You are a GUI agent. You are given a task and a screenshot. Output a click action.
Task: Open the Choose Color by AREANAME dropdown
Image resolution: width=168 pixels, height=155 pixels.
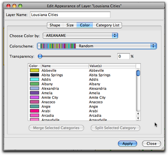click(80, 36)
